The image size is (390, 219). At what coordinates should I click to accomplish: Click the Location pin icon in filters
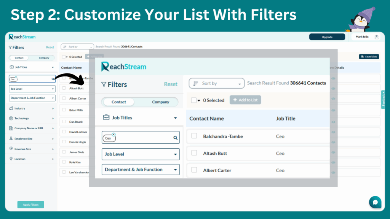11,159
